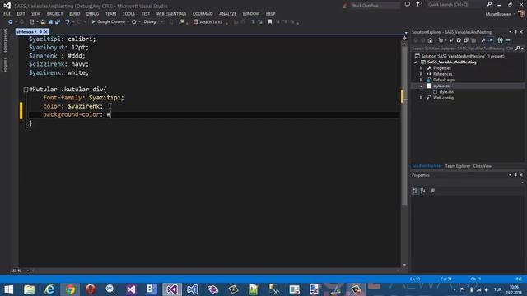The image size is (527, 296).
Task: Click the Categorized view icon in Properties
Action: [415, 191]
